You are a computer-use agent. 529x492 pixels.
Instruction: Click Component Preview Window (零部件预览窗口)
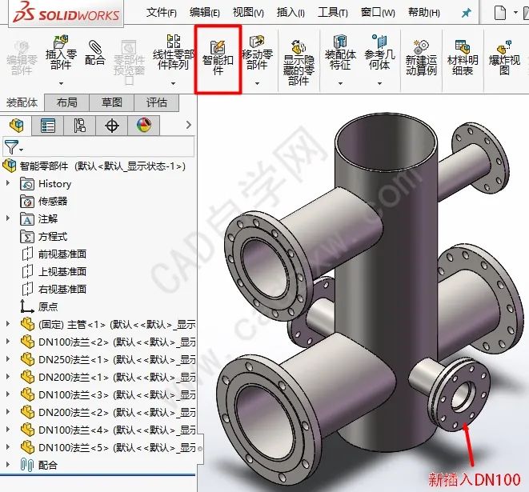129,63
